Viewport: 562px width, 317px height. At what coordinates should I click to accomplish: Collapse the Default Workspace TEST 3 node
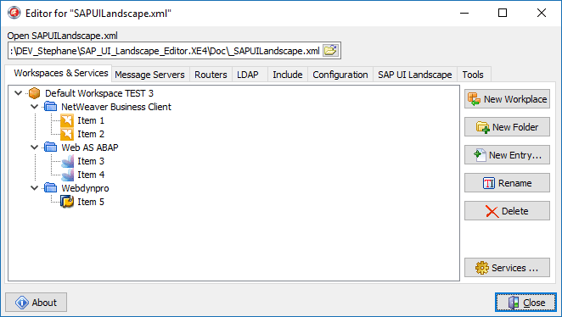pos(19,93)
